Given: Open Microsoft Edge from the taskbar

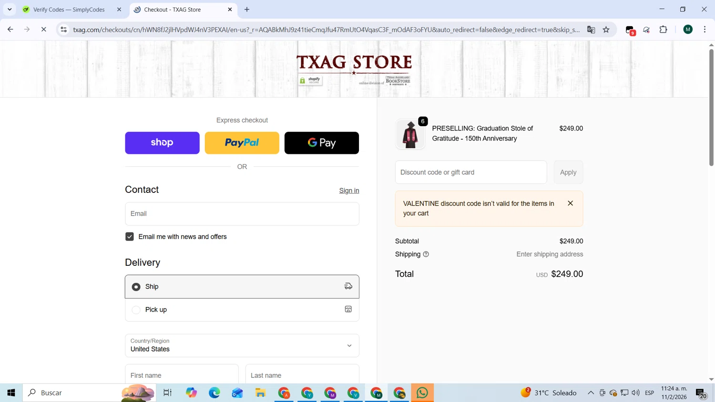Looking at the screenshot, I should (214, 392).
